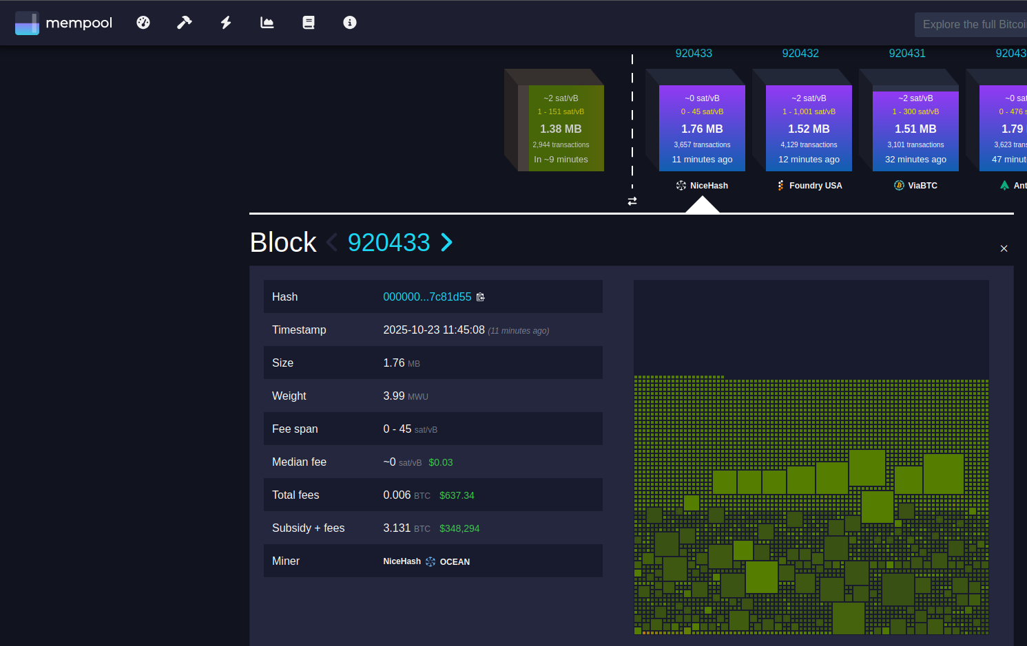This screenshot has height=646, width=1027.
Task: Open the mining hammer icon page
Action: point(185,23)
